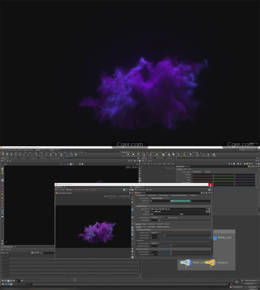The width and height of the screenshot is (260, 290).
Task: Click the file chooser icon beside Output Picture
Action: coord(209,209)
